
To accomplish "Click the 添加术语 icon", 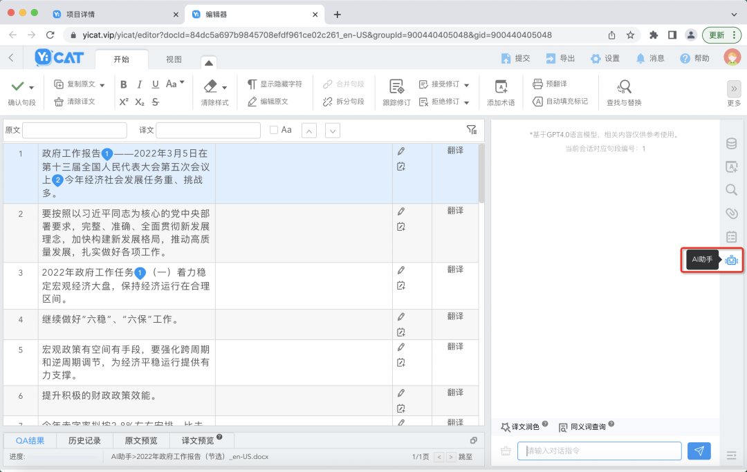I will click(x=502, y=90).
